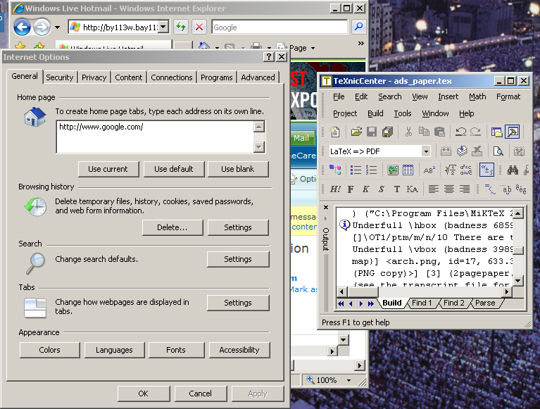This screenshot has width=540, height=409.
Task: View output with magnifier page icon
Action: 498,151
